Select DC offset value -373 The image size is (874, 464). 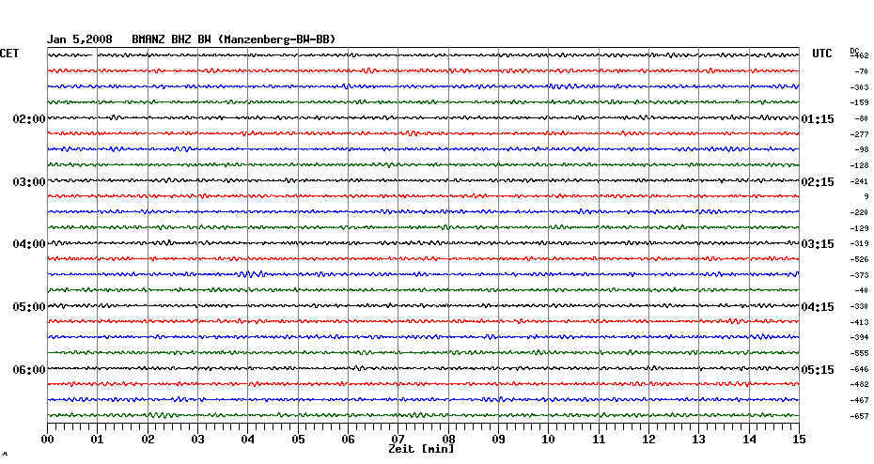(860, 275)
